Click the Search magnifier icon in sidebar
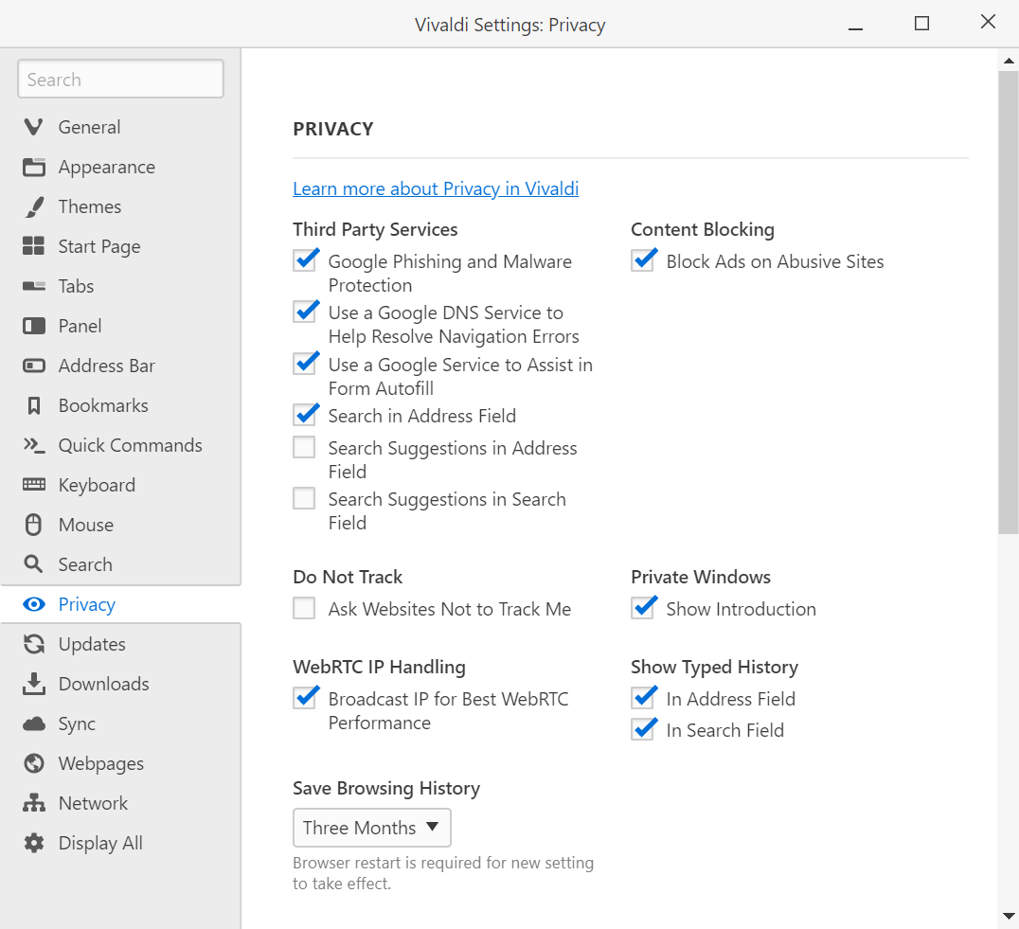Image resolution: width=1019 pixels, height=929 pixels. pos(34,563)
